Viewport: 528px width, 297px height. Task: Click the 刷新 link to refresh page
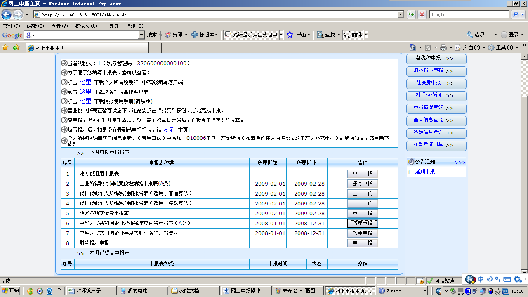click(170, 130)
